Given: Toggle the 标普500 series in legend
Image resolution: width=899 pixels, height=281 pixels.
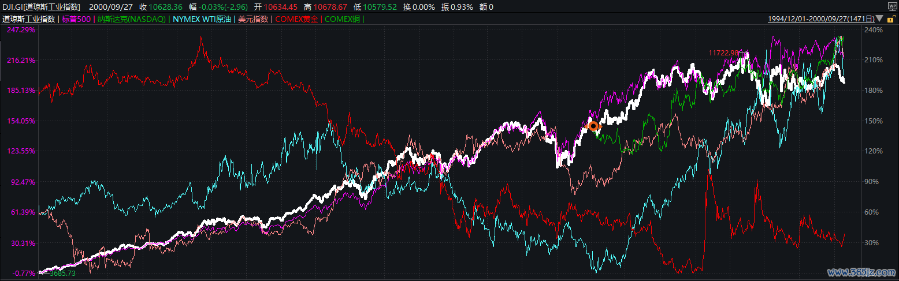Looking at the screenshot, I should 75,18.
